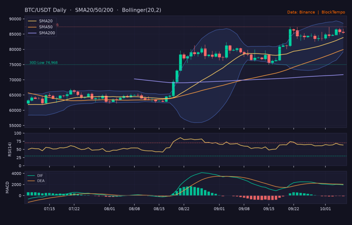Click the 50 tick on RSI axis
352x225 pixels.
pyautogui.click(x=19, y=150)
